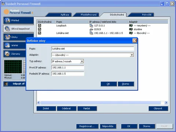Click Storno in the Definice zóny dialog

[126, 84]
